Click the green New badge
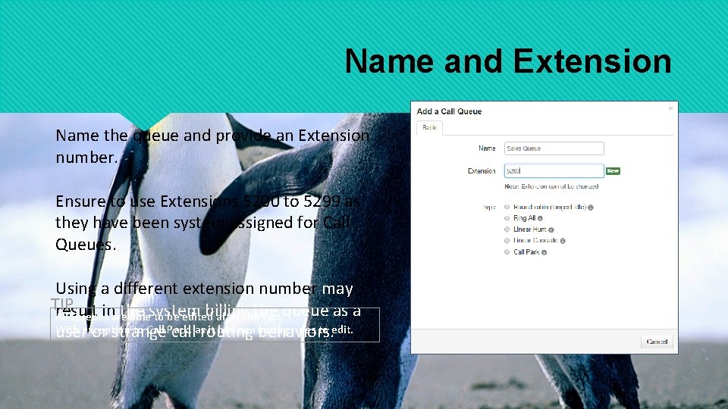 (613, 170)
